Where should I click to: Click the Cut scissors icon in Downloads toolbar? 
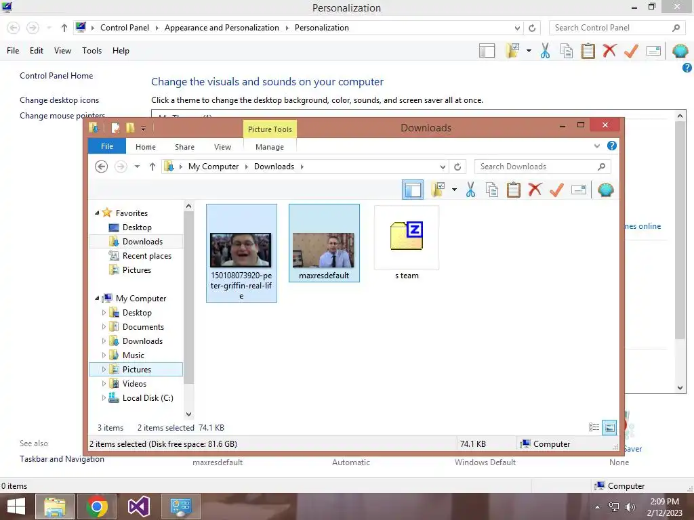point(470,190)
